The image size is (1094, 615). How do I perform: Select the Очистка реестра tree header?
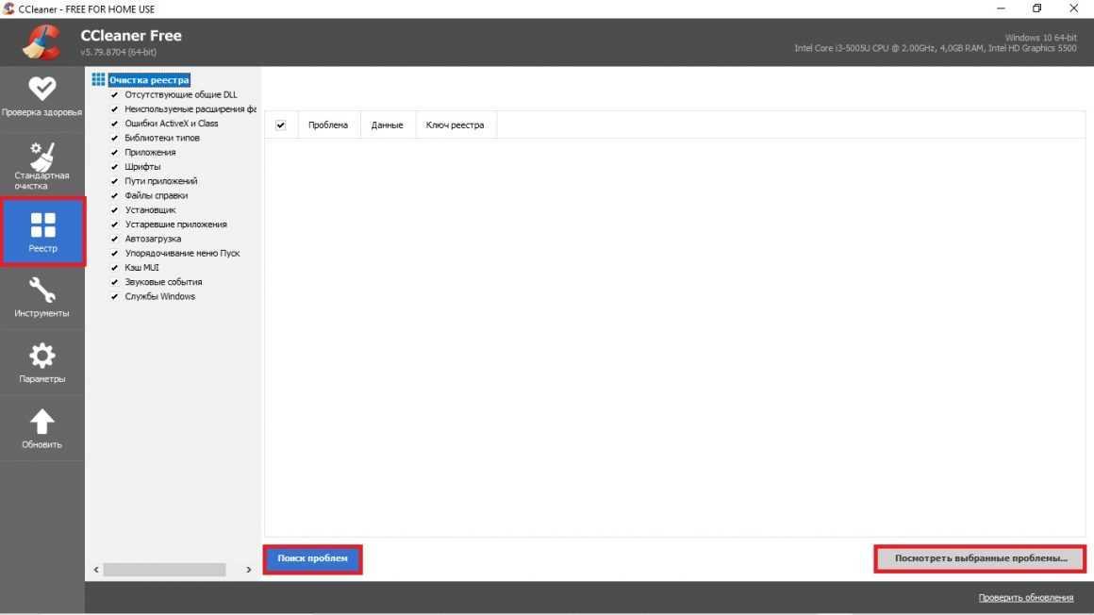point(149,79)
